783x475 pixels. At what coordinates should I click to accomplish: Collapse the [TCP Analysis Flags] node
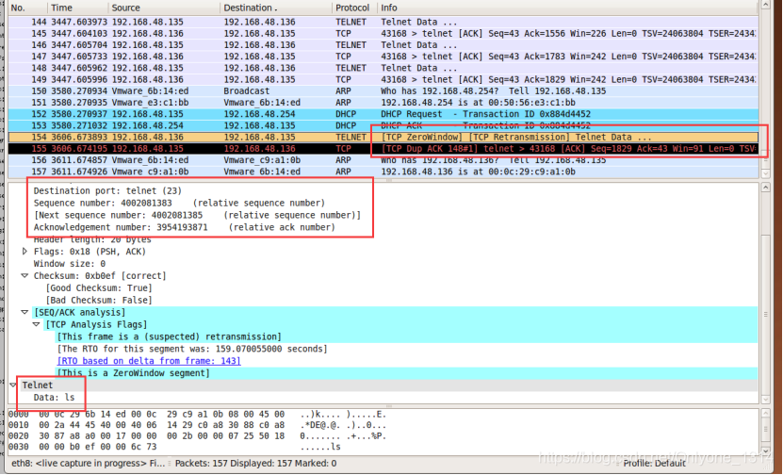point(36,324)
